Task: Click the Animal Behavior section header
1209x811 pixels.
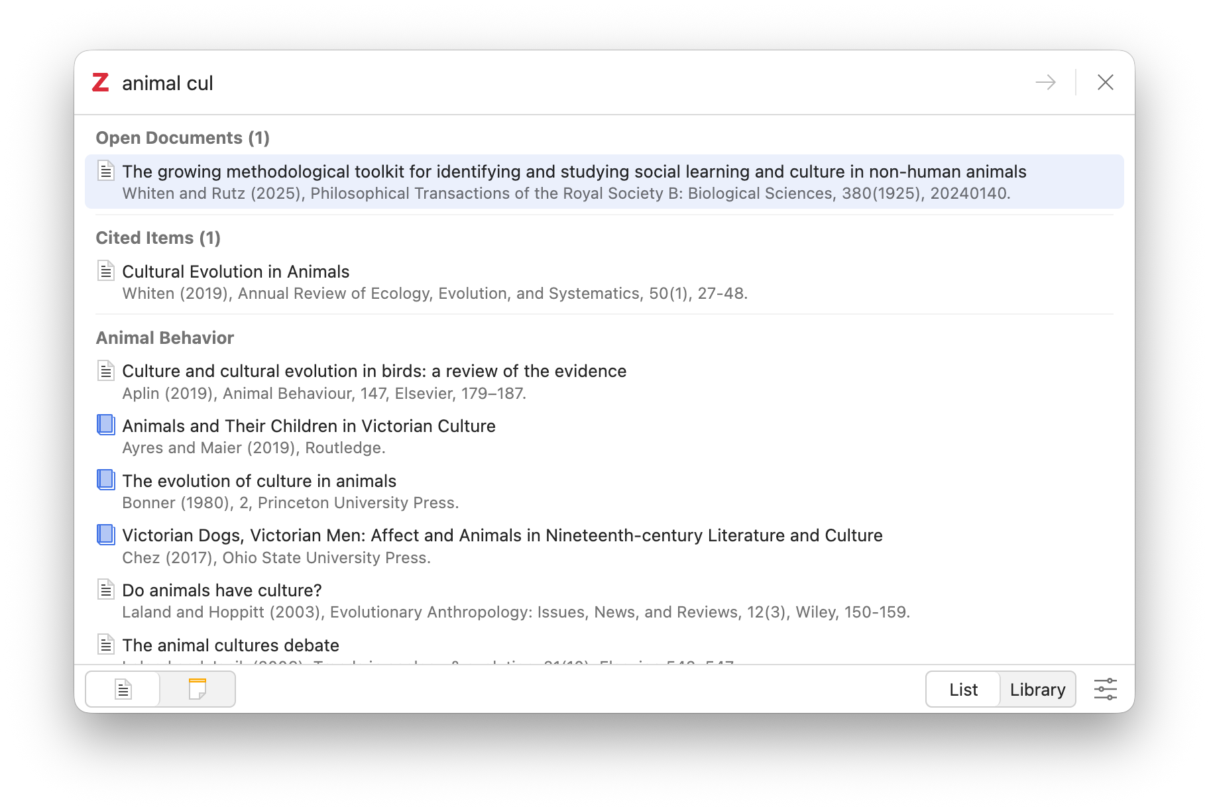Action: 165,338
